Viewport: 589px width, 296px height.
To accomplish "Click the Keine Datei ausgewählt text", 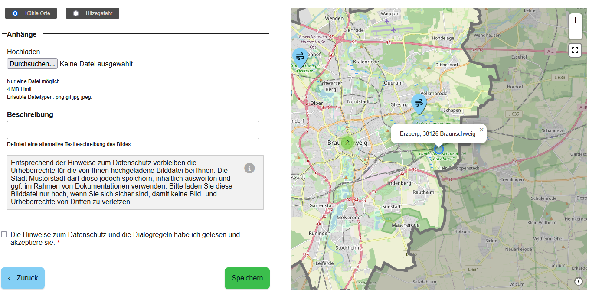I will click(x=97, y=64).
